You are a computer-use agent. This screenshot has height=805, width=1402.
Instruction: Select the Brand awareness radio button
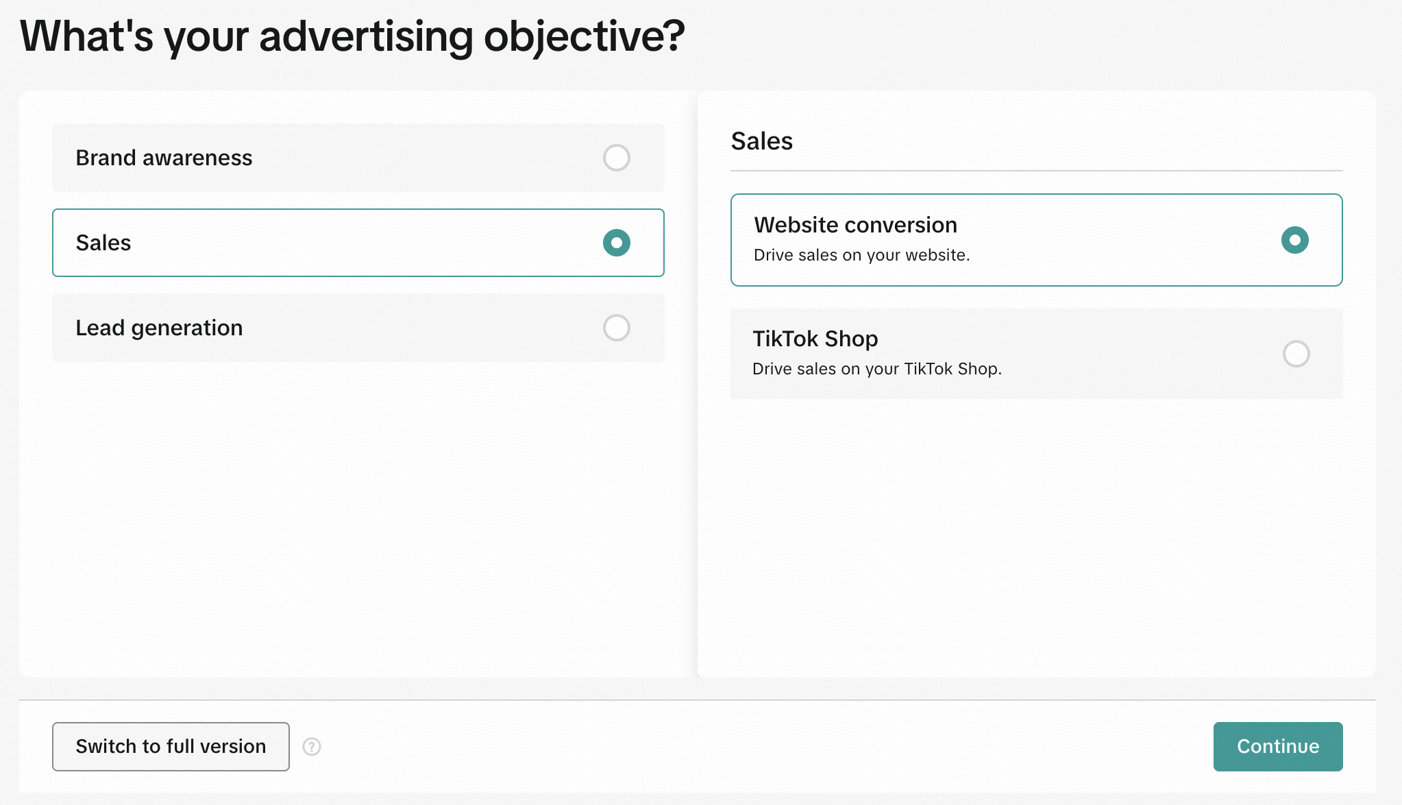pyautogui.click(x=616, y=158)
